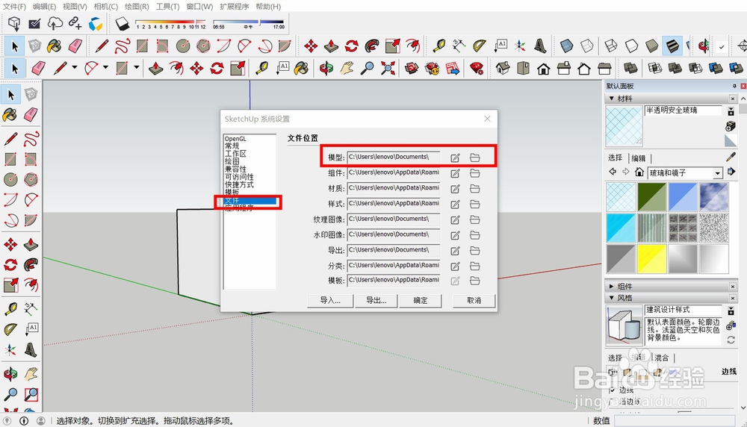Select the 3D Text tool in left toolbar
This screenshot has height=427, width=747.
(31, 350)
